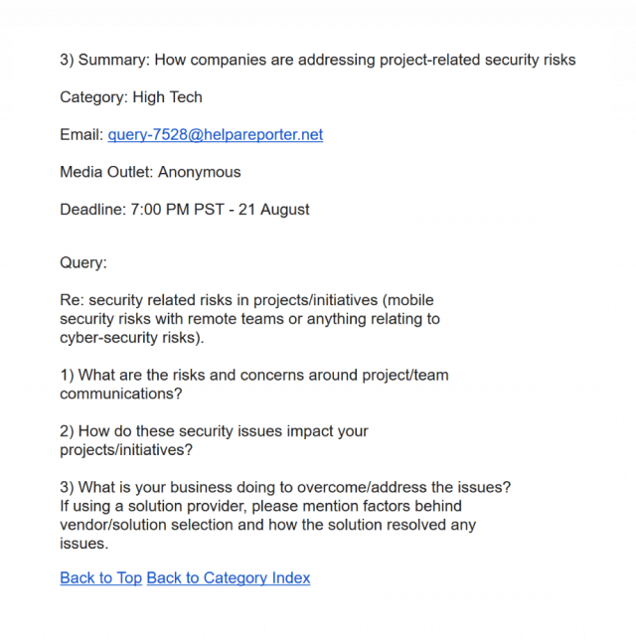Click the 'If using a solution provider' line
The width and height of the screenshot is (636, 642).
tap(260, 506)
